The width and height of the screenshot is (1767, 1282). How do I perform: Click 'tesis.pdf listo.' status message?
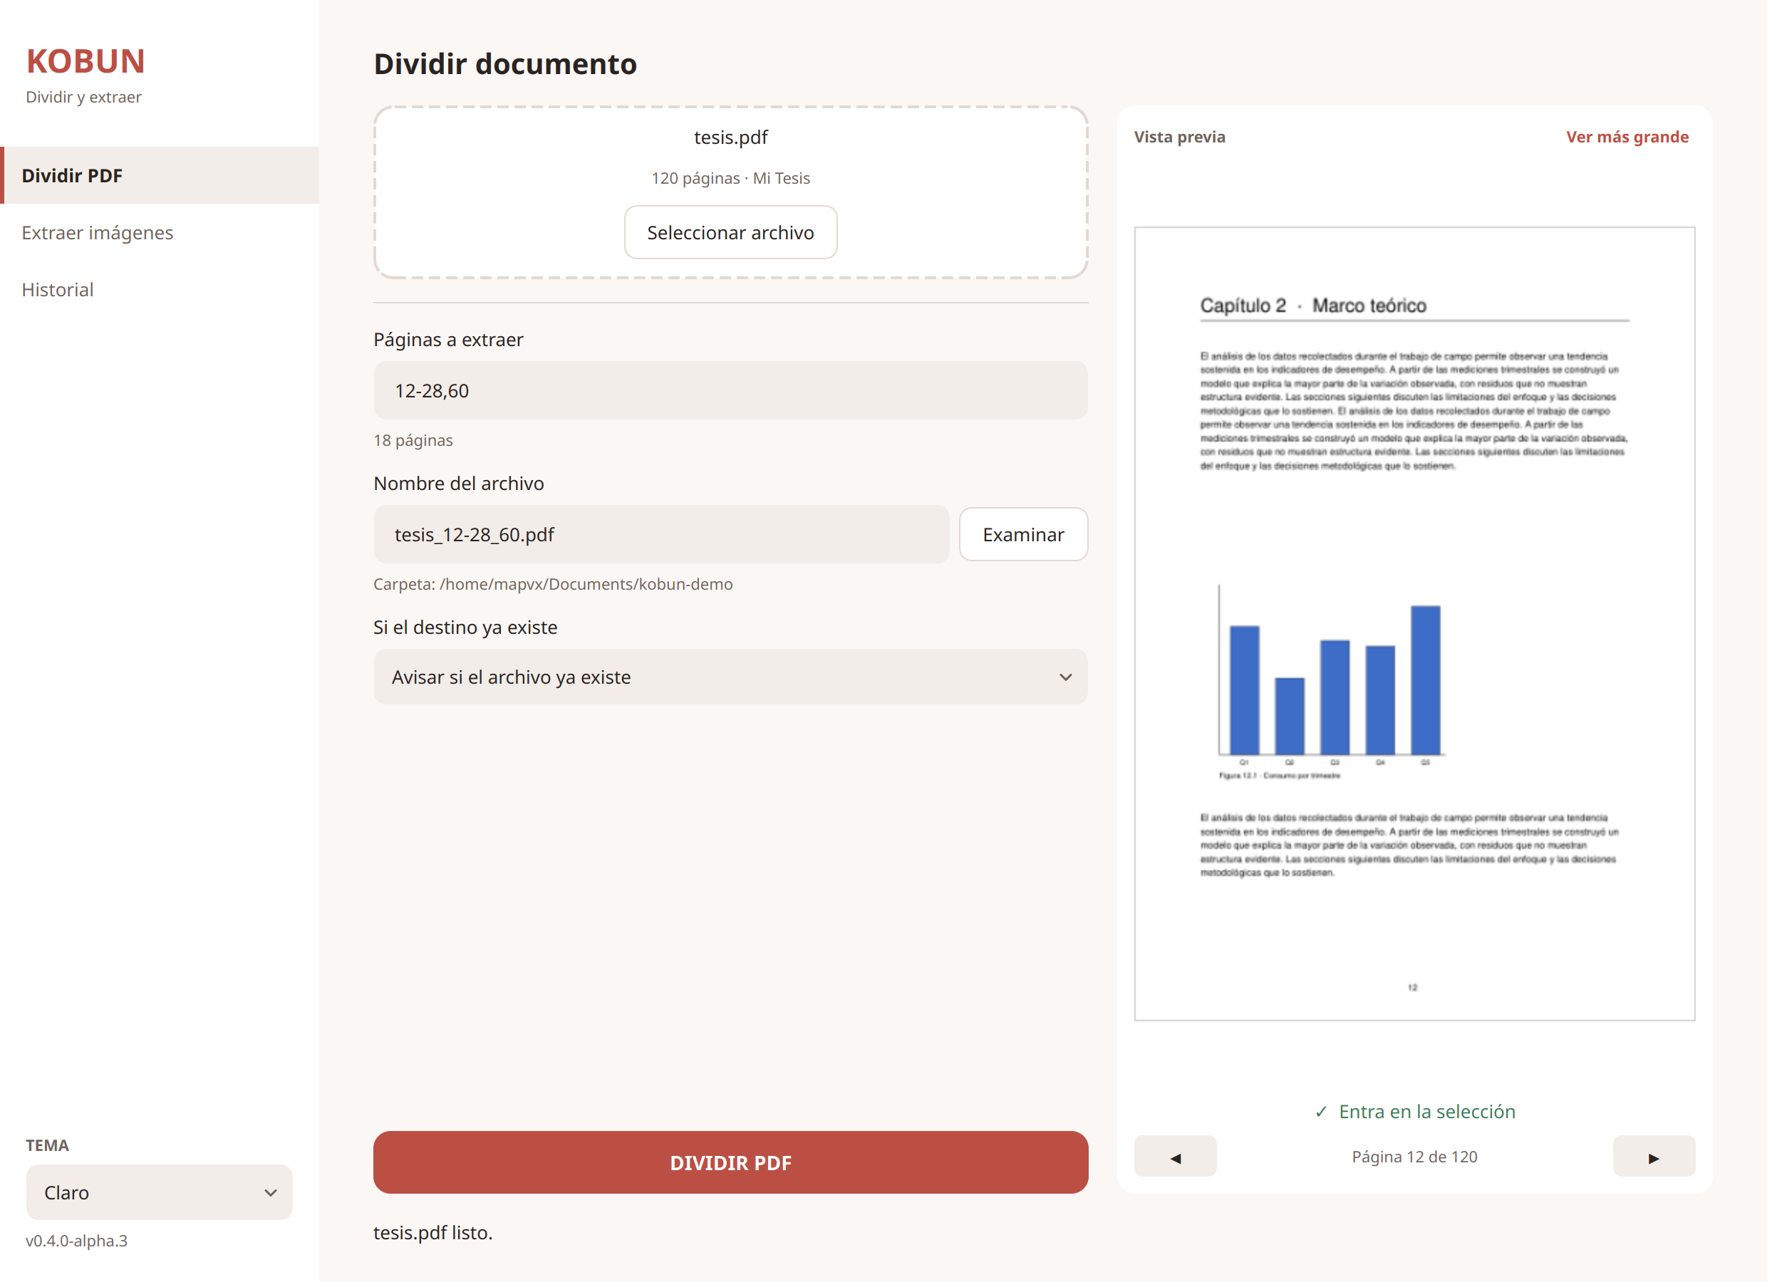click(x=432, y=1233)
